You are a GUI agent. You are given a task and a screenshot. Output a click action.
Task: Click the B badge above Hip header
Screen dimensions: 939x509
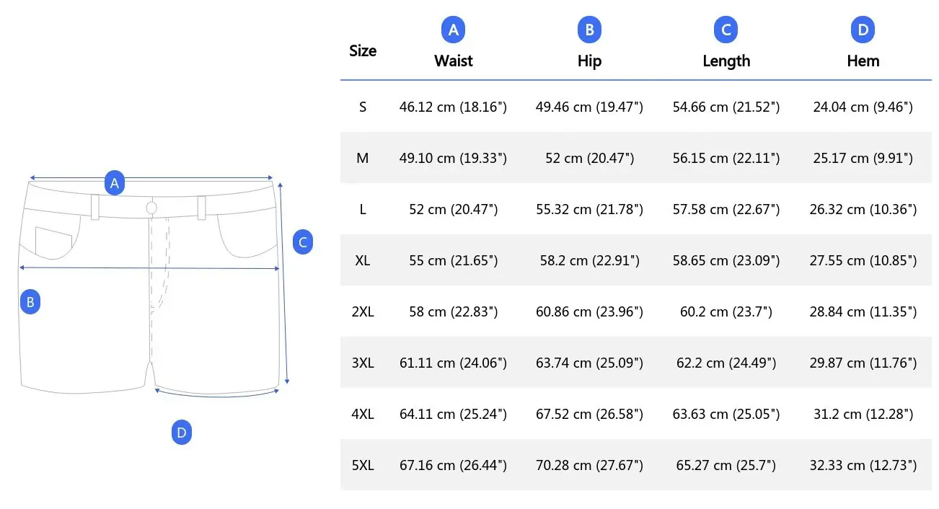[589, 30]
